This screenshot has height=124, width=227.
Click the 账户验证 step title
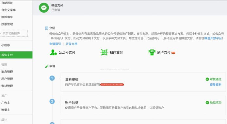tap(72, 103)
